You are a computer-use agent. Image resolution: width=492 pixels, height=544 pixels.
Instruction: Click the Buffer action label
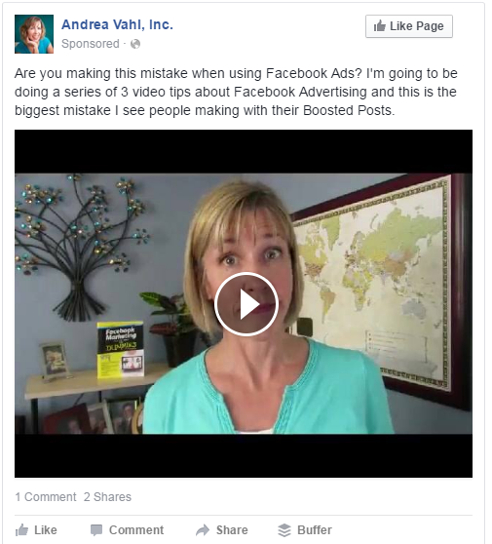tap(315, 530)
